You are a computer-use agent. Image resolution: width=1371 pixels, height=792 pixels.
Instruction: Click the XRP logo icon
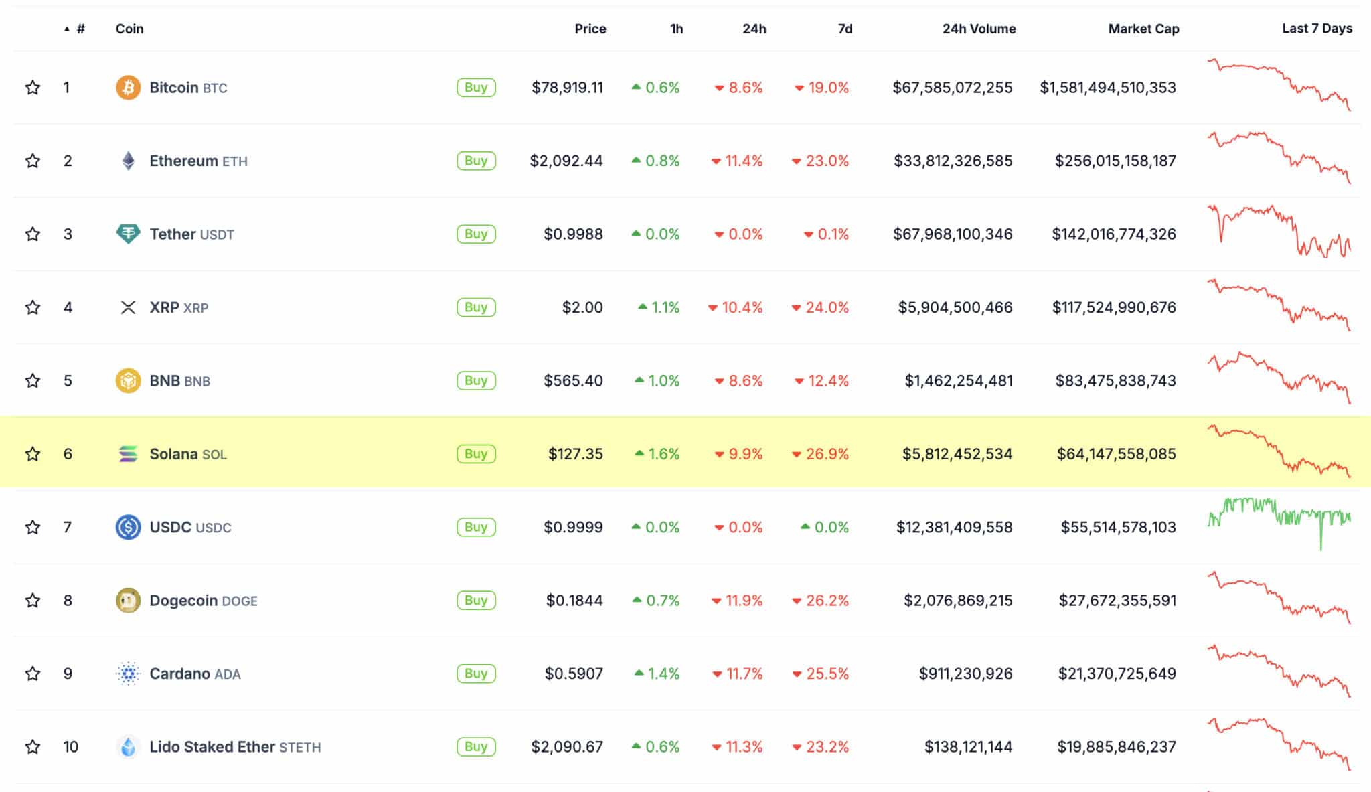(128, 307)
